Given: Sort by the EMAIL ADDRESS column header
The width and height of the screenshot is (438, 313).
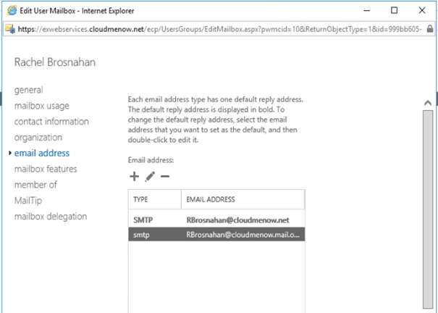Looking at the screenshot, I should coord(243,199).
